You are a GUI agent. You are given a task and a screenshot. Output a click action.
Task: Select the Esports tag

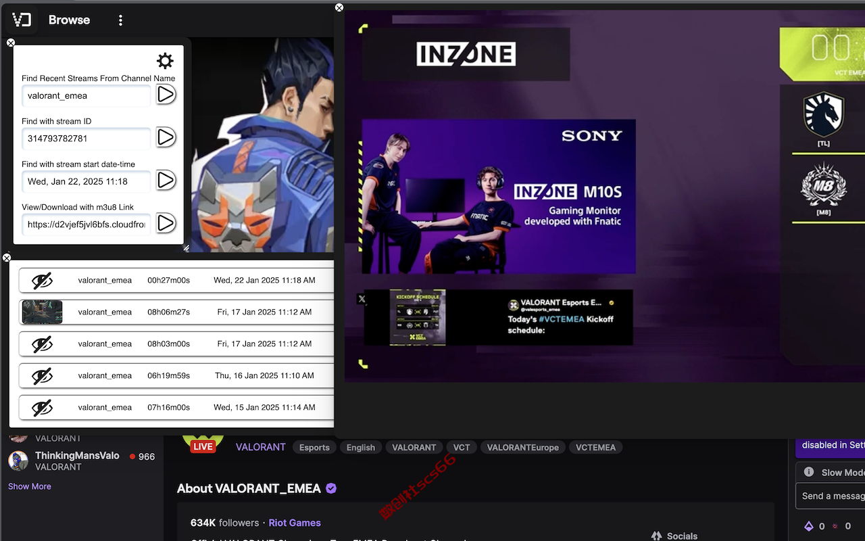tap(314, 448)
